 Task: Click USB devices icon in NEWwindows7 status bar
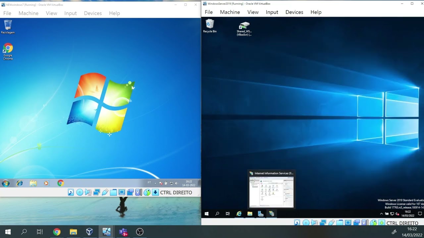click(x=105, y=192)
